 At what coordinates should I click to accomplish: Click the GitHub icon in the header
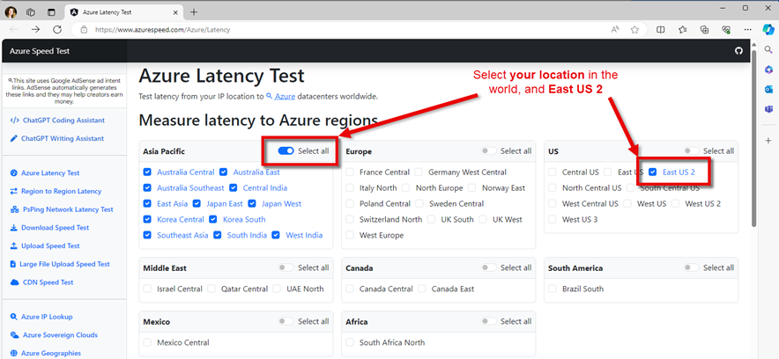click(738, 51)
